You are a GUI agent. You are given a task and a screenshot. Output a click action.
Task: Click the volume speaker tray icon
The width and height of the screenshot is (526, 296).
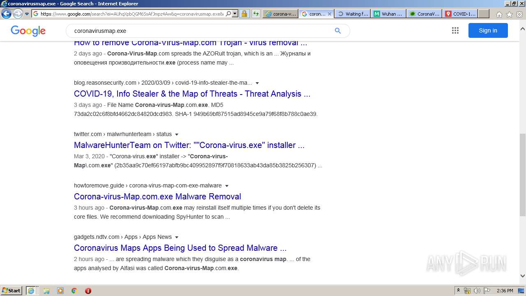click(x=477, y=291)
